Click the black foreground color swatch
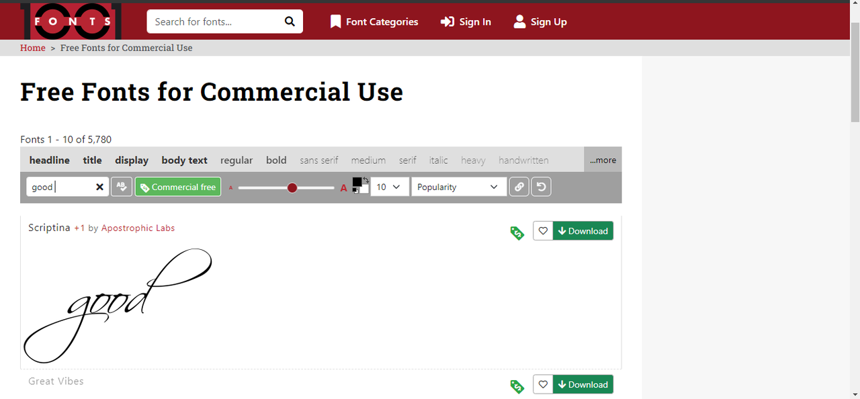The height and width of the screenshot is (399, 860). click(357, 182)
